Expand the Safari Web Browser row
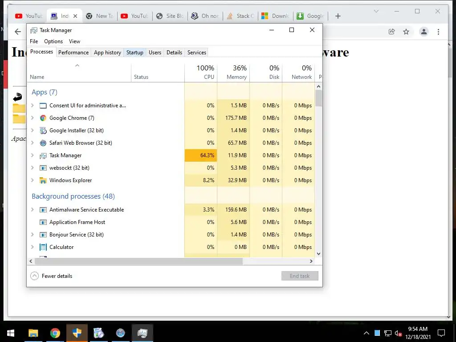The width and height of the screenshot is (456, 342). pyautogui.click(x=32, y=143)
